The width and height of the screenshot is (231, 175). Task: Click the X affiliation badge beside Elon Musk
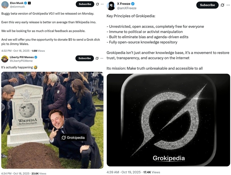click(x=29, y=3)
